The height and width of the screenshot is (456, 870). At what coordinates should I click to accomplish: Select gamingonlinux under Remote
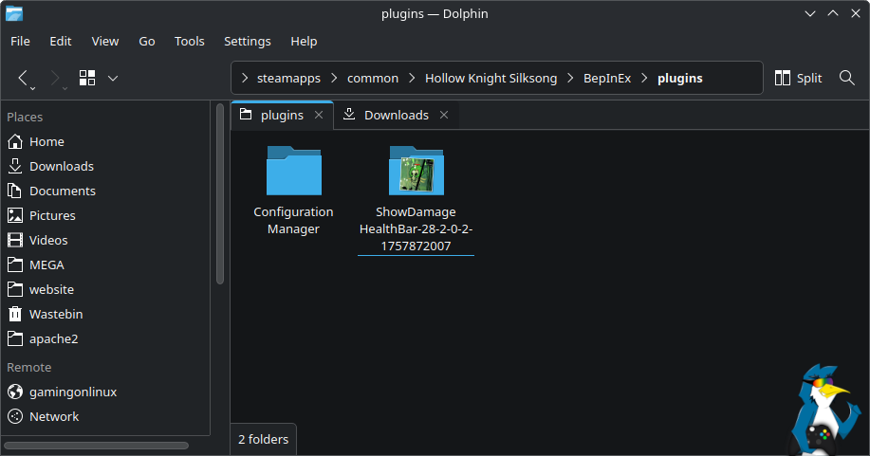[73, 392]
